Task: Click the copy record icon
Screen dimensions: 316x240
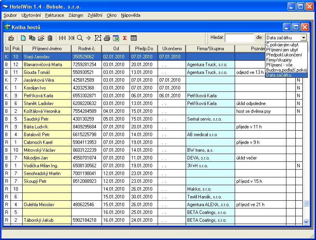Action: click(x=32, y=38)
